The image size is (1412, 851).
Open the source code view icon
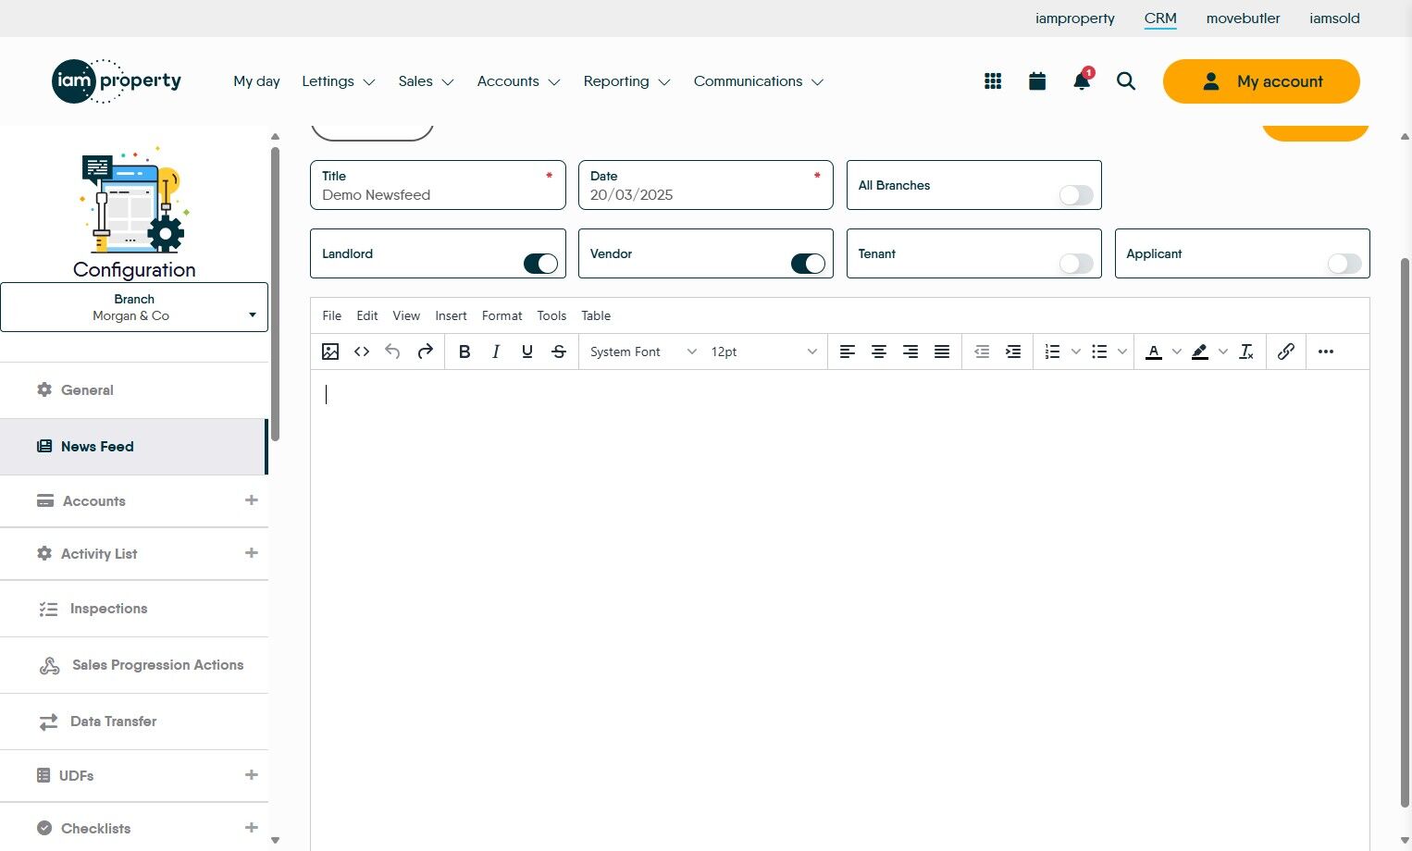362,351
